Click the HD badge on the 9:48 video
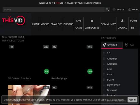The image size is (140, 105). coord(55,88)
